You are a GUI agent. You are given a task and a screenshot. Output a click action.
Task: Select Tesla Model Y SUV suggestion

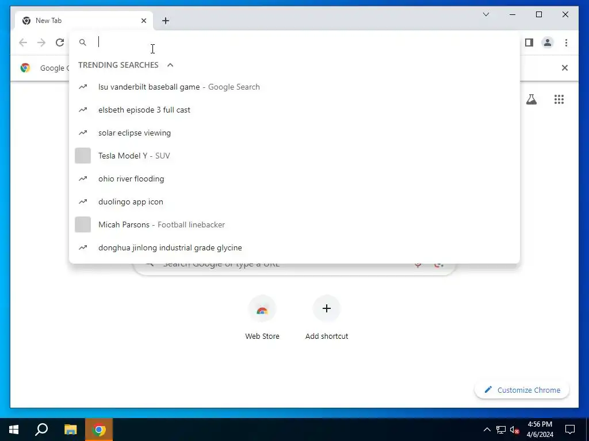[294, 156]
